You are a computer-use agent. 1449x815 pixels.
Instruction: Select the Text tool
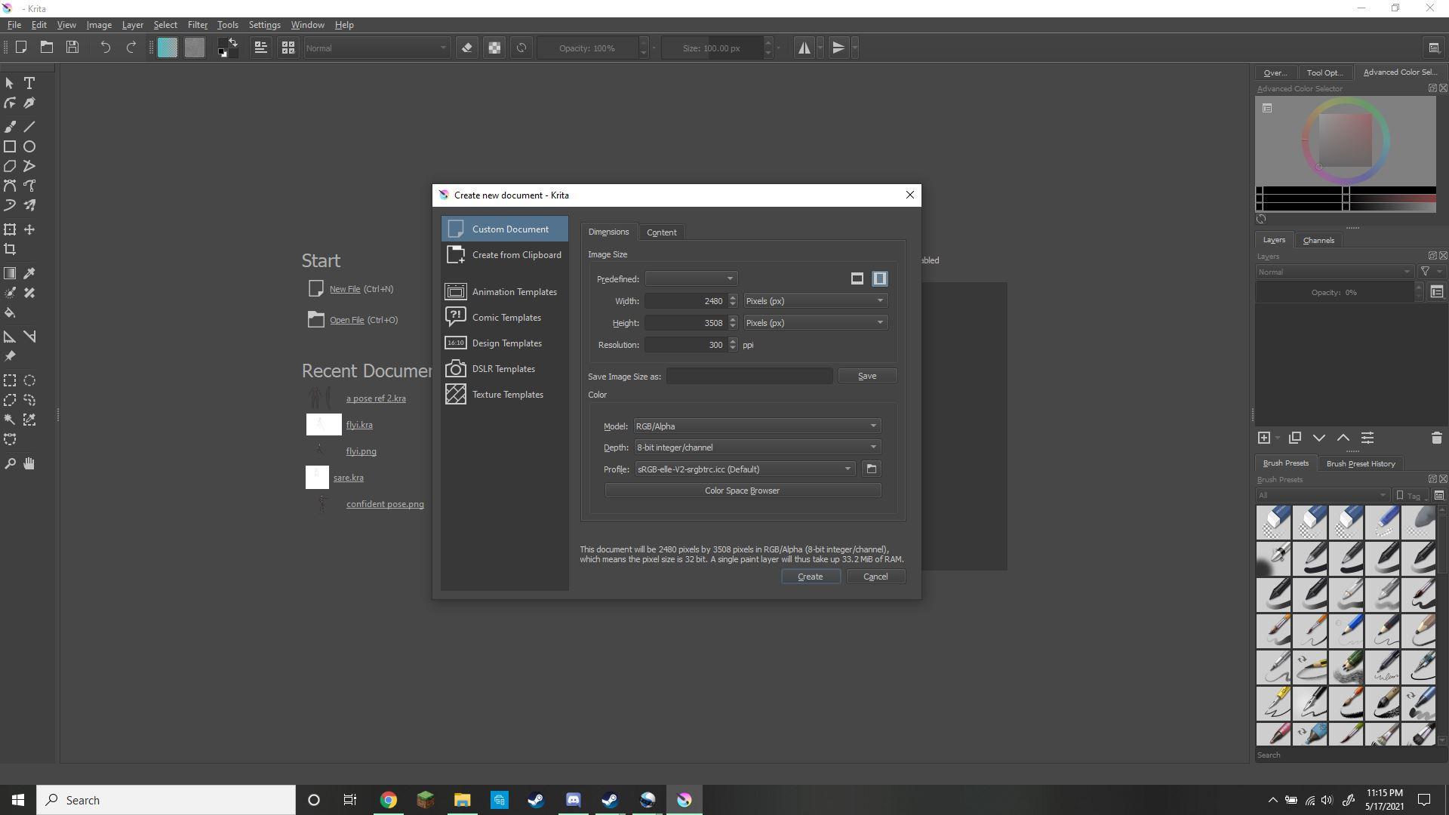pyautogui.click(x=29, y=83)
